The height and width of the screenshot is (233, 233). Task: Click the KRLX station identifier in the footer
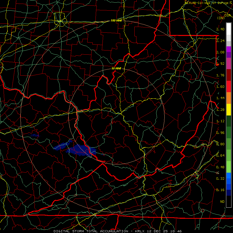(x=140, y=231)
